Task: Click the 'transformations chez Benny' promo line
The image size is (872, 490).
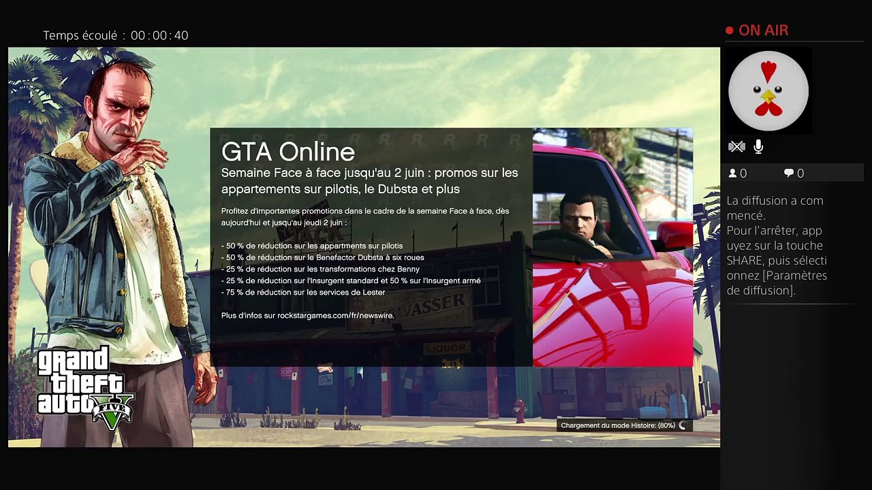Action: (x=320, y=269)
